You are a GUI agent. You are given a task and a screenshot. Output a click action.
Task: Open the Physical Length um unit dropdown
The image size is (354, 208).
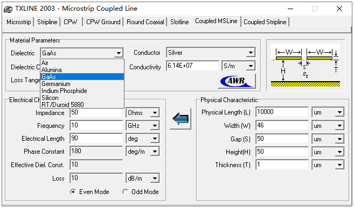click(339, 112)
